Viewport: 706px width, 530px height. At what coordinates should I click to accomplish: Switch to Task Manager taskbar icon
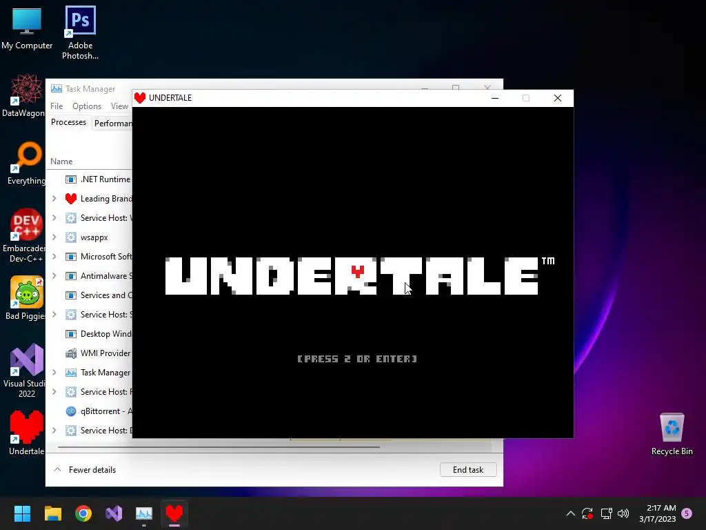point(144,513)
